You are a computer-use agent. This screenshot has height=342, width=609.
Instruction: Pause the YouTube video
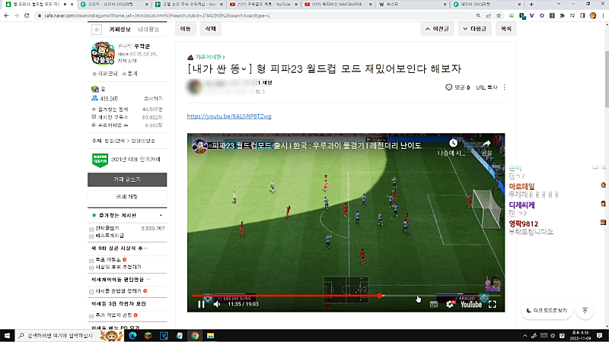tap(201, 305)
